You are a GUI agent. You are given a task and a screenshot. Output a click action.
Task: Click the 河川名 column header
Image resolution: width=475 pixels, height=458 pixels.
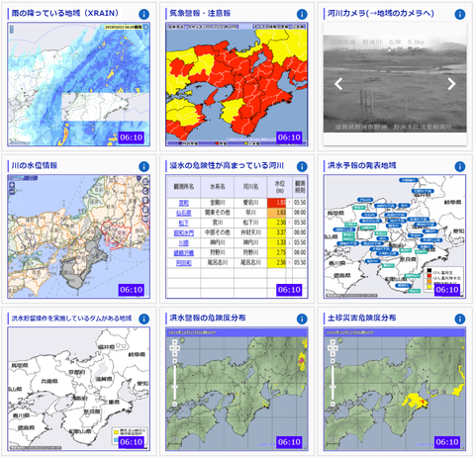(x=250, y=187)
